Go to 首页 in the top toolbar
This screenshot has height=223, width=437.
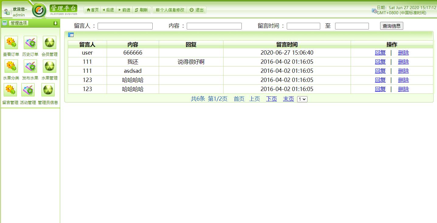click(93, 10)
